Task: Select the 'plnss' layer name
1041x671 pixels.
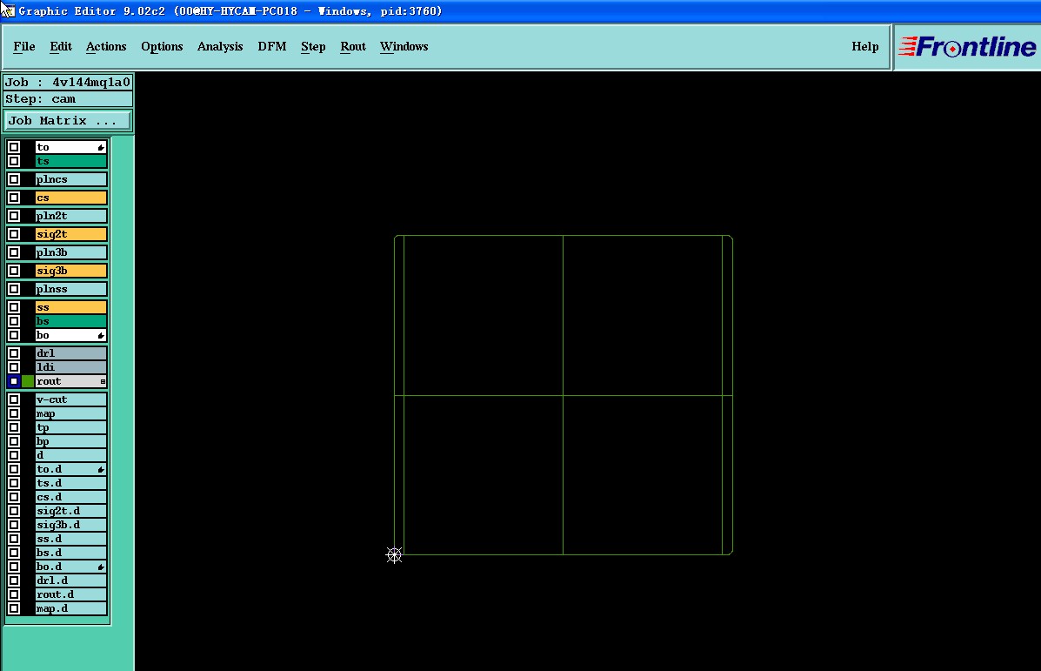Action: coord(71,289)
